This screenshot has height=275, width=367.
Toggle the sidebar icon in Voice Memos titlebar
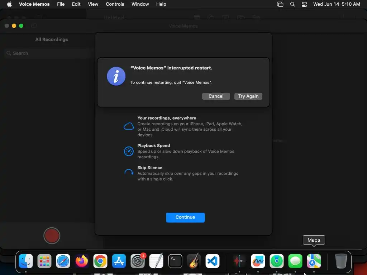point(34,26)
